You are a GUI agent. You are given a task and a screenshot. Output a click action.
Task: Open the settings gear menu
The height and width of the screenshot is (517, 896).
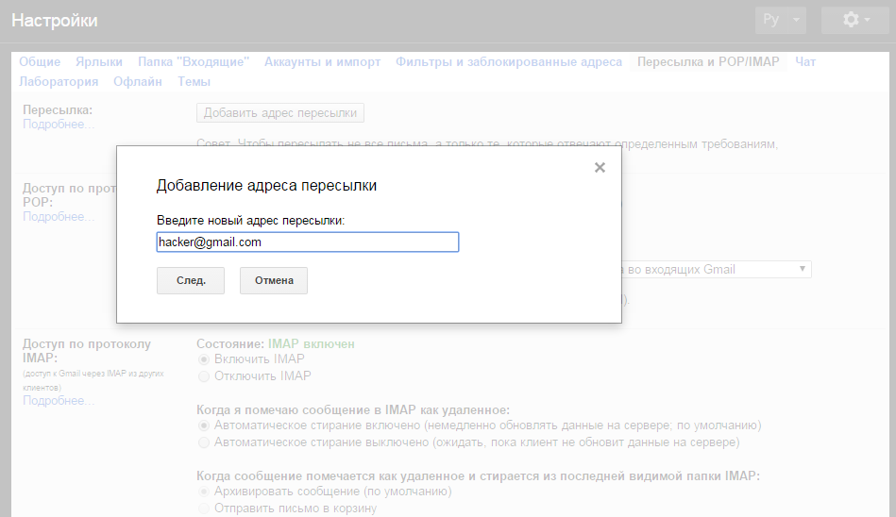click(x=855, y=20)
